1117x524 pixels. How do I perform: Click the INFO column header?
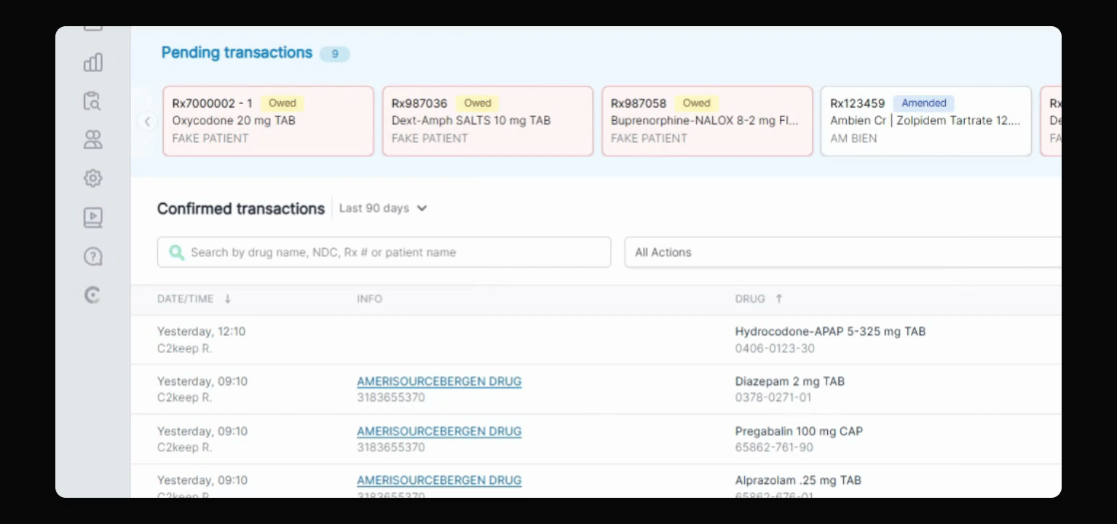click(x=369, y=299)
